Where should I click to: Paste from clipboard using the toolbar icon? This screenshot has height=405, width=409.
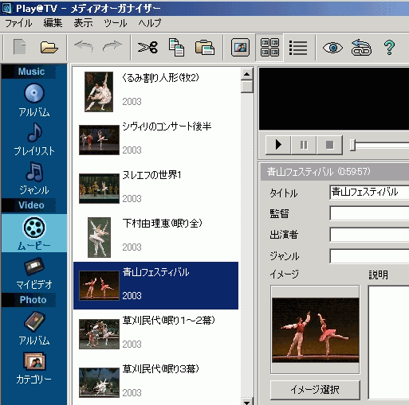tap(205, 47)
